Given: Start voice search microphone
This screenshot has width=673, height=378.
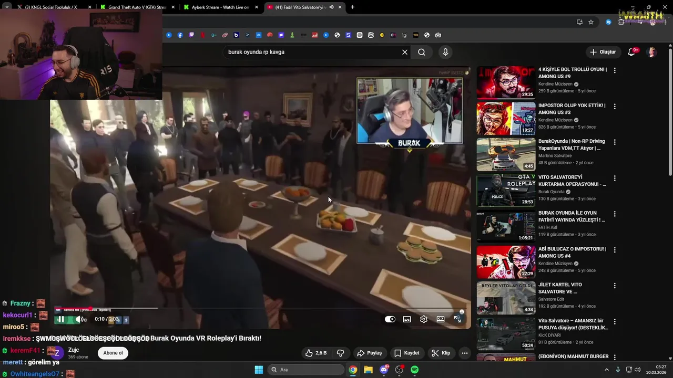Looking at the screenshot, I should click(x=445, y=52).
